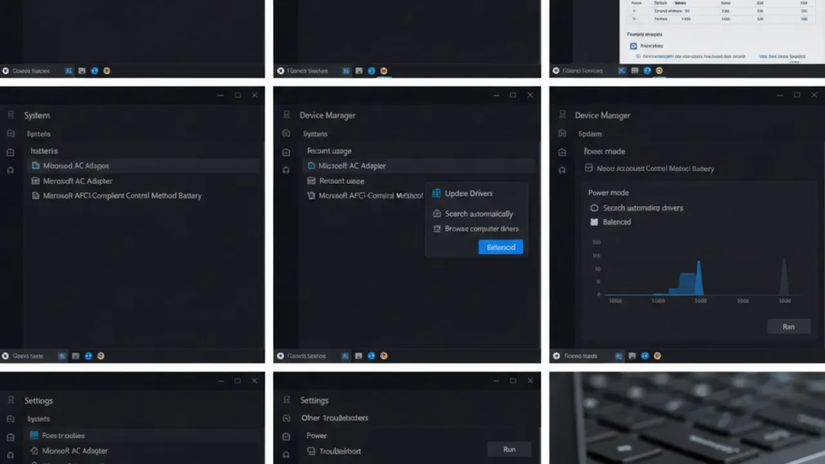Select highlighted Misoned AC Adapter row, System window

(x=143, y=166)
